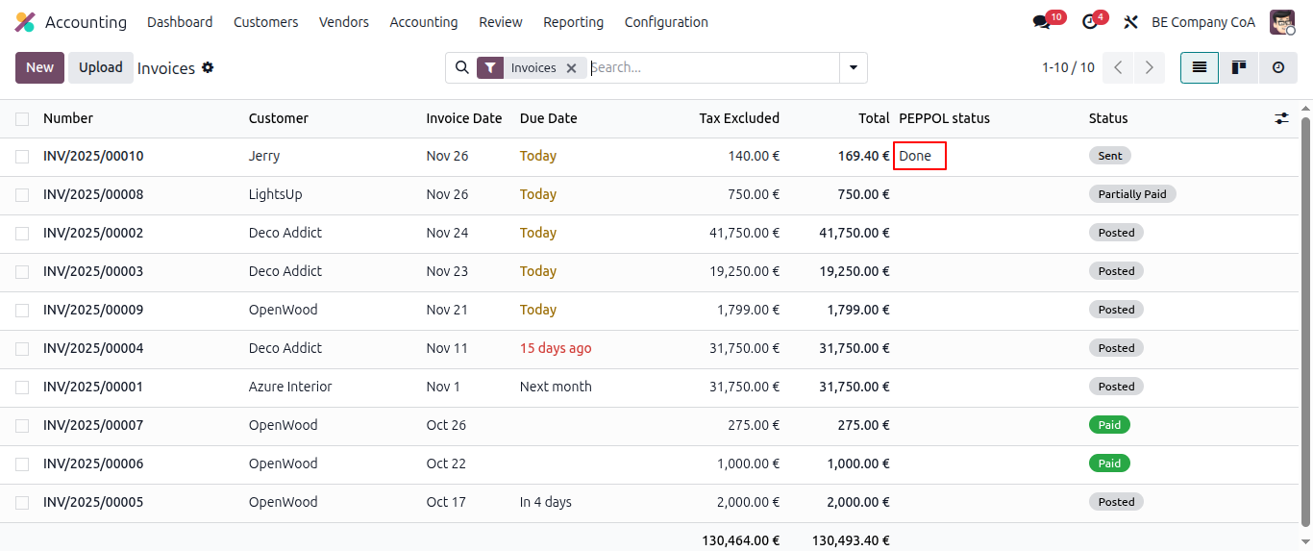Click into the search input field

pos(711,67)
